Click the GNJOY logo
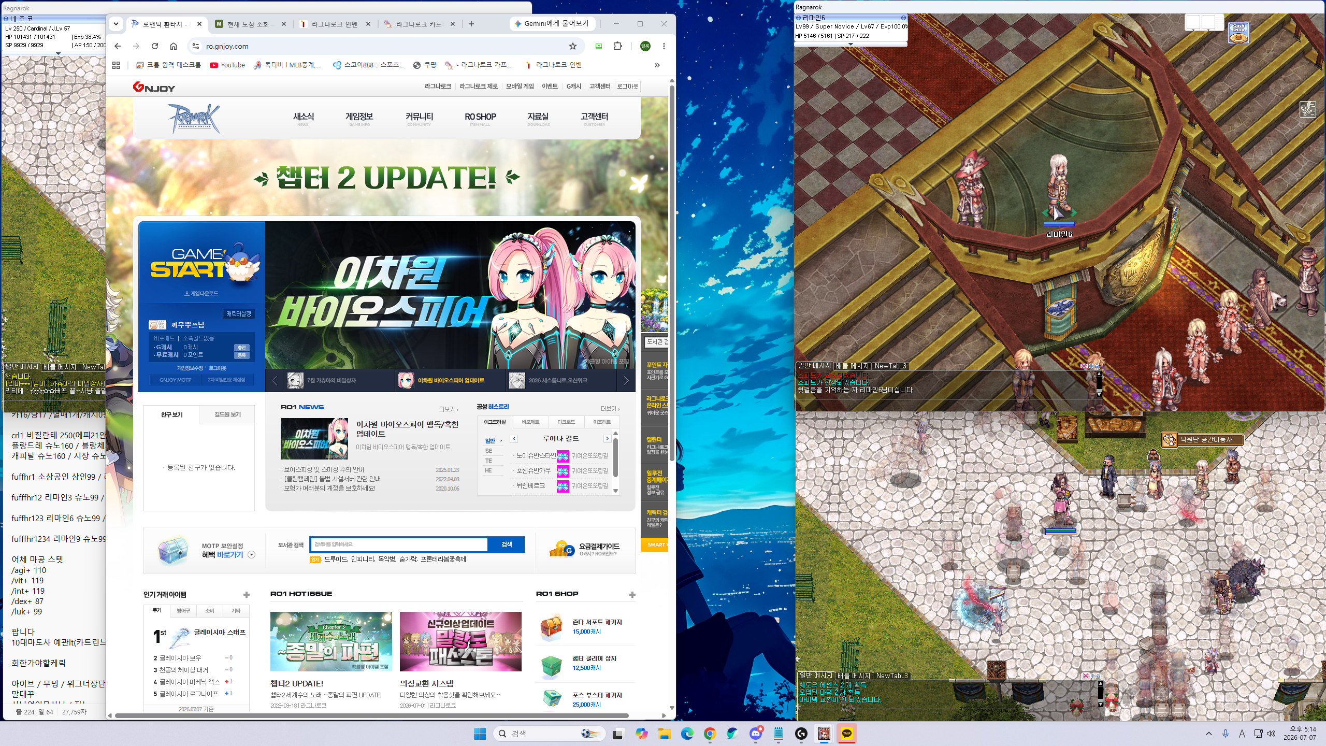1326x746 pixels. coord(154,87)
